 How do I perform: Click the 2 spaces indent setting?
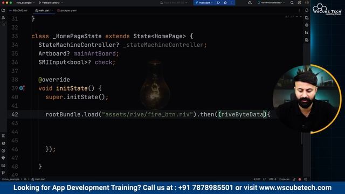coord(284,179)
